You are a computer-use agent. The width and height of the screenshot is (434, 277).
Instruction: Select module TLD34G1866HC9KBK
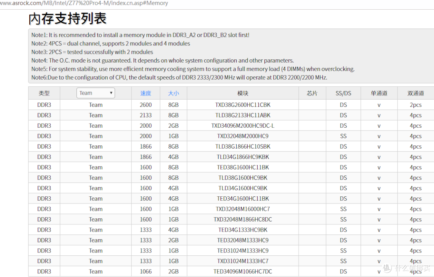click(x=243, y=157)
